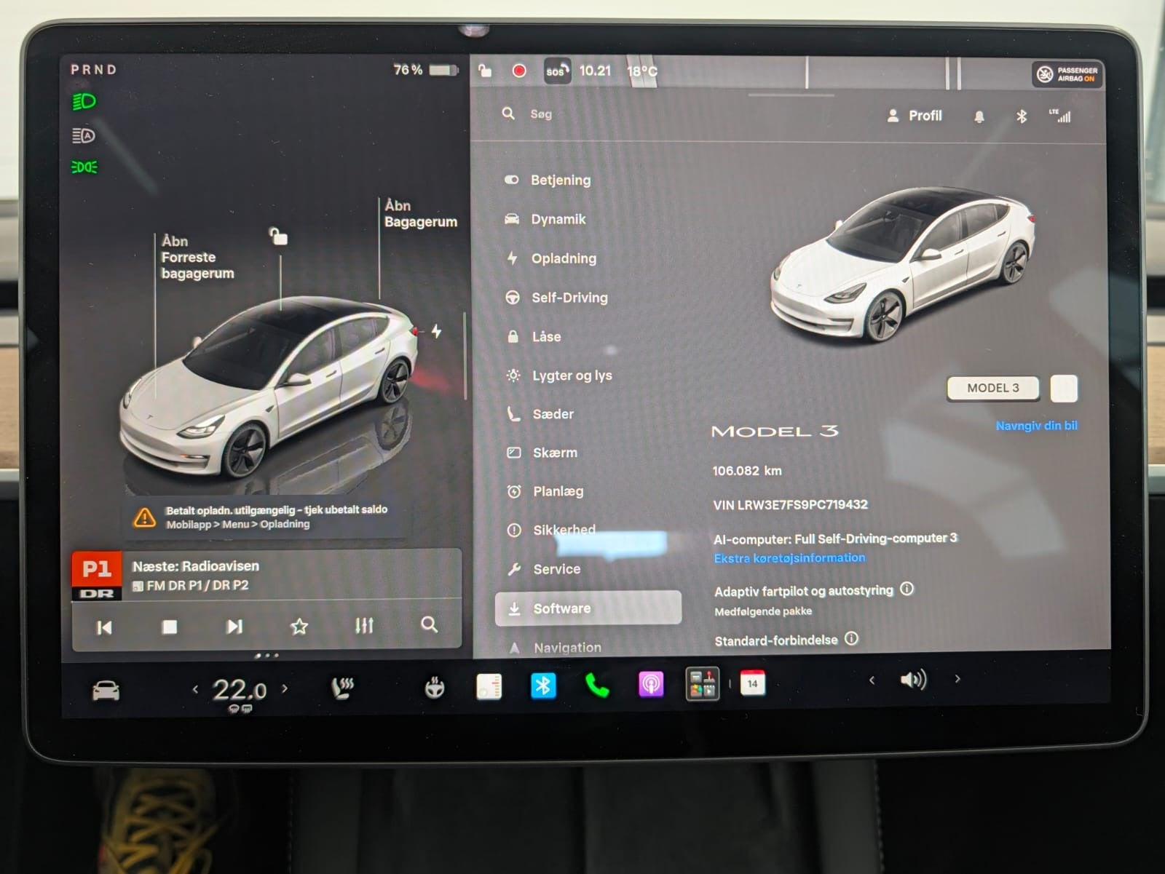Viewport: 1165px width, 874px height.
Task: Open the Calendar app showing 14
Action: (752, 683)
